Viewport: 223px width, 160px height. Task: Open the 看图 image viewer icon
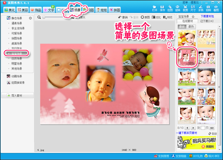pos(216,9)
